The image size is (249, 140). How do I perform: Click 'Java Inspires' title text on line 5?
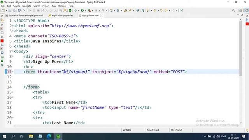[46, 41]
